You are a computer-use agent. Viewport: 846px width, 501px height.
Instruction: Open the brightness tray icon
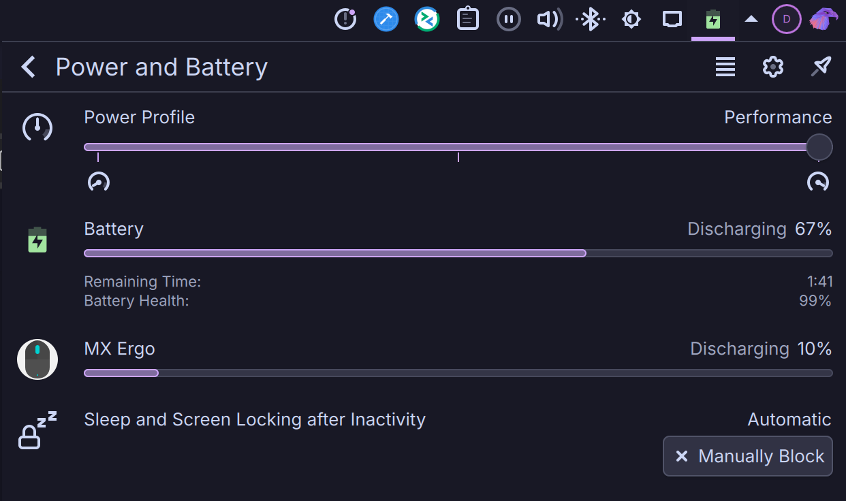(631, 19)
